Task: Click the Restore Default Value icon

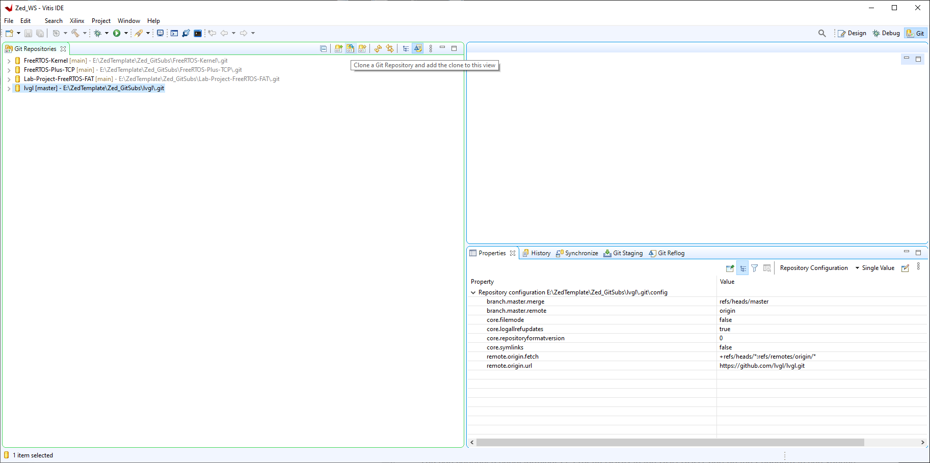Action: [x=767, y=268]
